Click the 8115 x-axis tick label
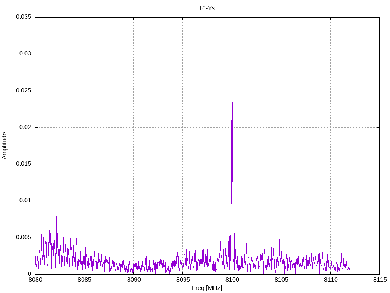The height and width of the screenshot is (293, 390). click(380, 280)
